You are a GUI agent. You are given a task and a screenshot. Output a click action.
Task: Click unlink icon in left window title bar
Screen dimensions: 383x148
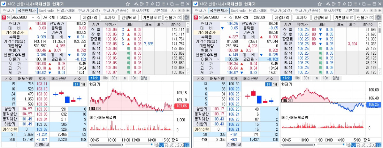(x=136, y=4)
